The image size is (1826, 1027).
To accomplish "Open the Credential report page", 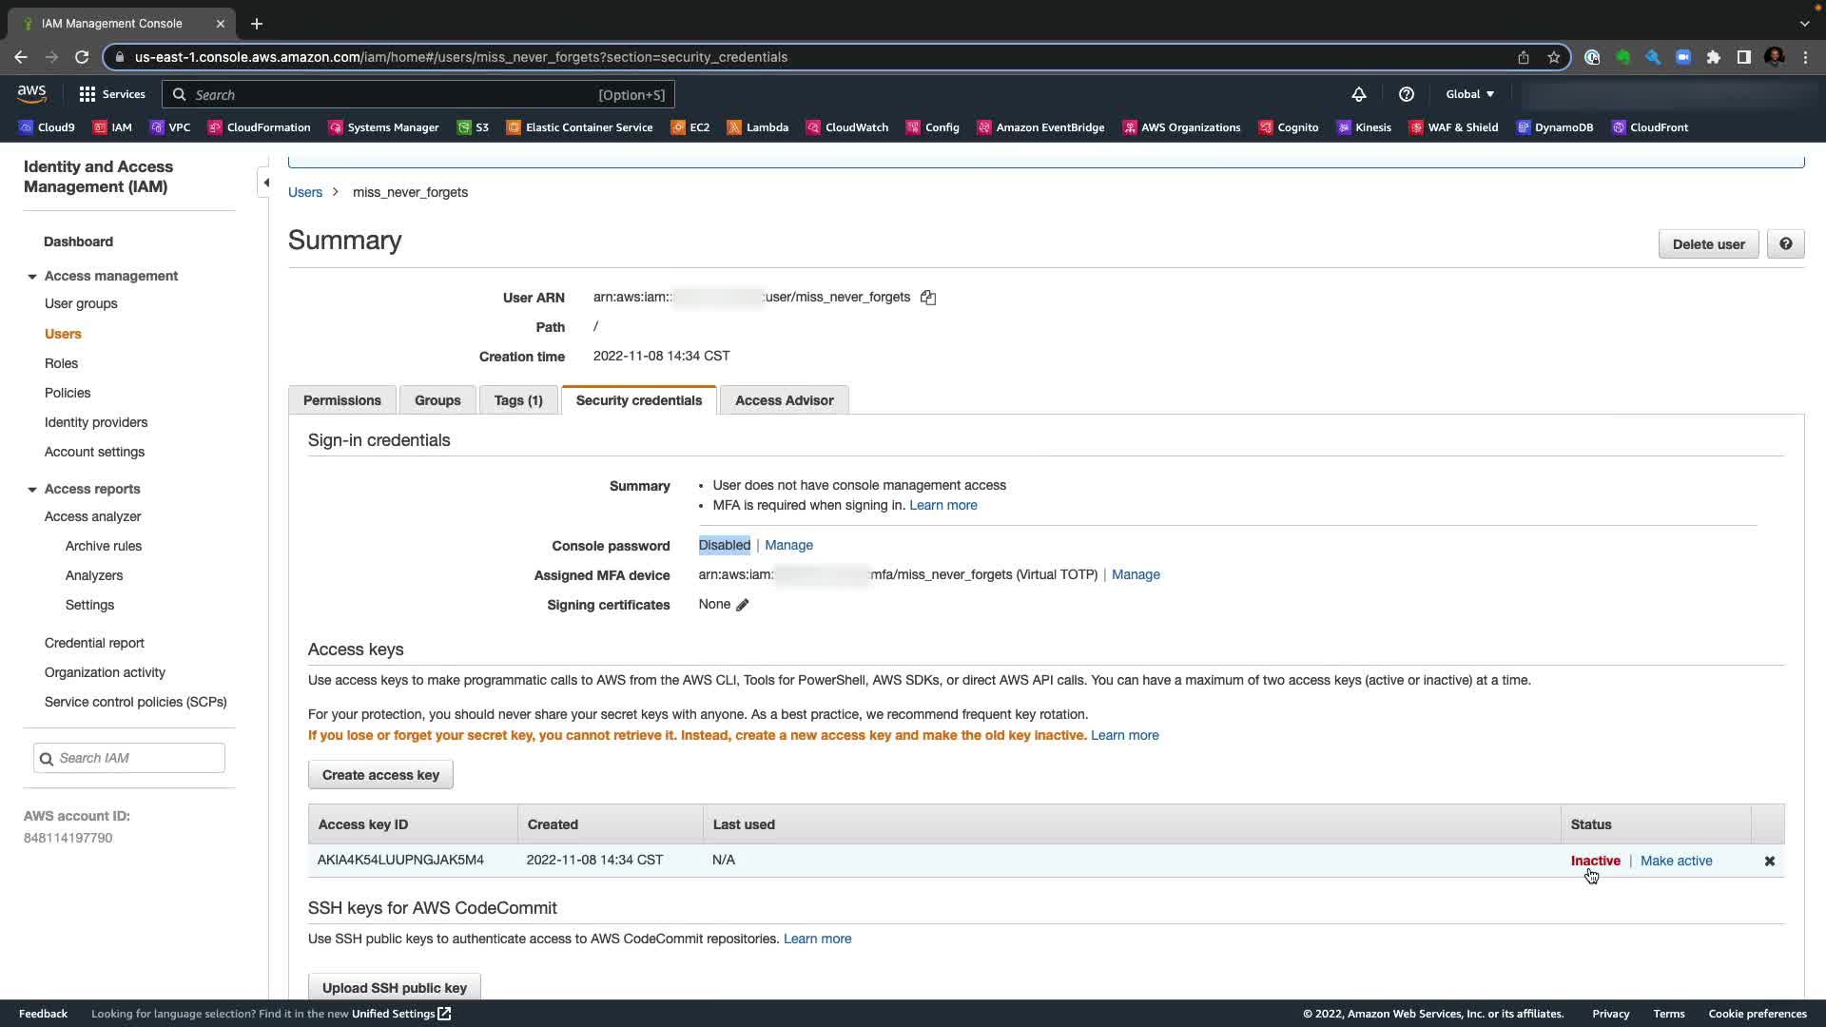I will [x=94, y=643].
